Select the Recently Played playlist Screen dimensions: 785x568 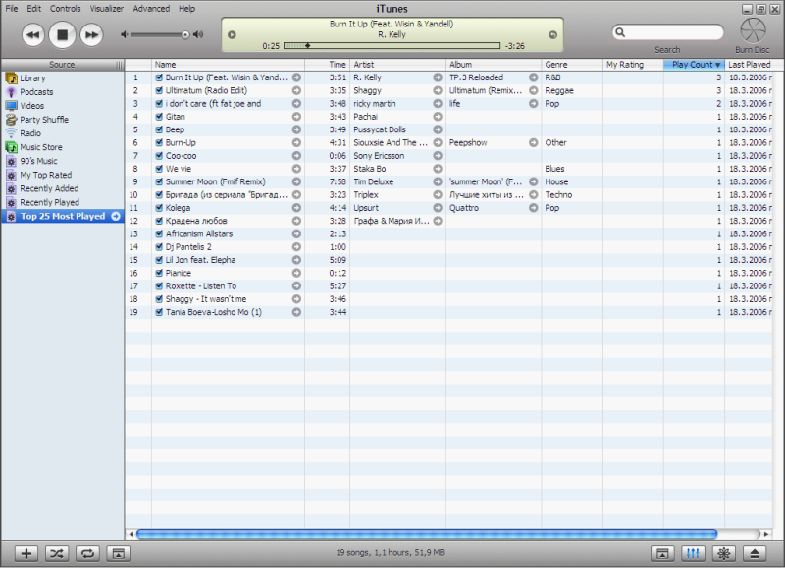coord(50,203)
